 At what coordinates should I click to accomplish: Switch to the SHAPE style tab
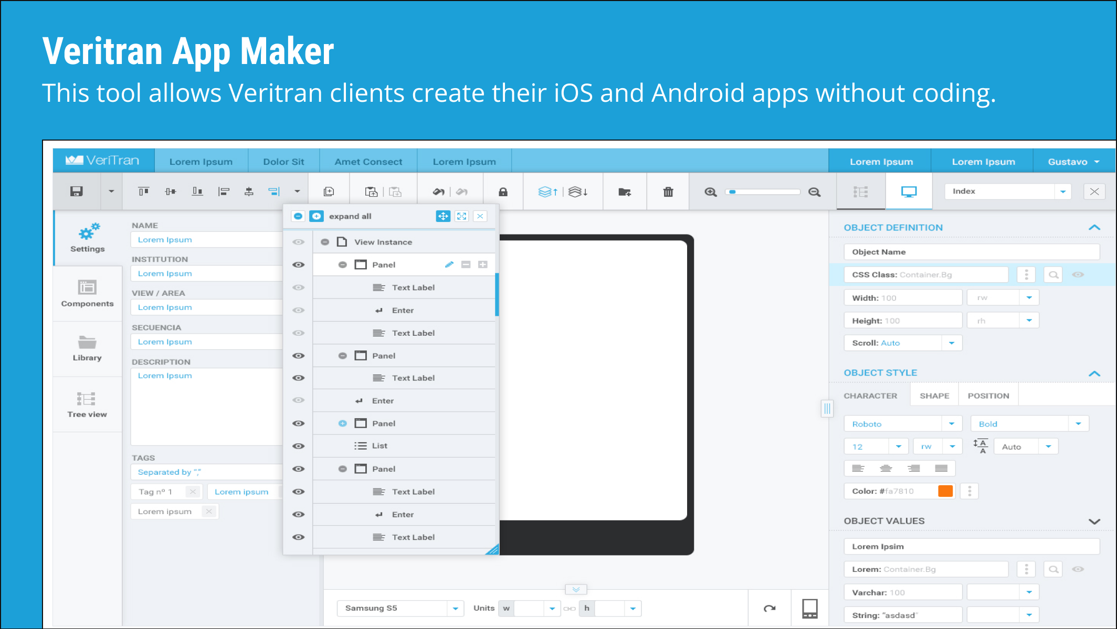[934, 396]
